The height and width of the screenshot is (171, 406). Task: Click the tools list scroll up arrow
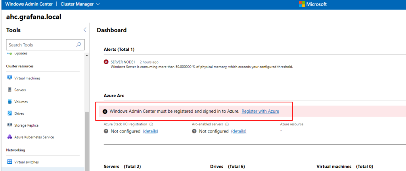click(86, 56)
